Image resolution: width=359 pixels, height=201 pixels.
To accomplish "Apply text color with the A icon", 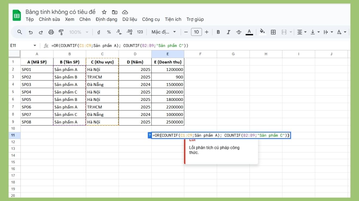I will pyautogui.click(x=250, y=32).
